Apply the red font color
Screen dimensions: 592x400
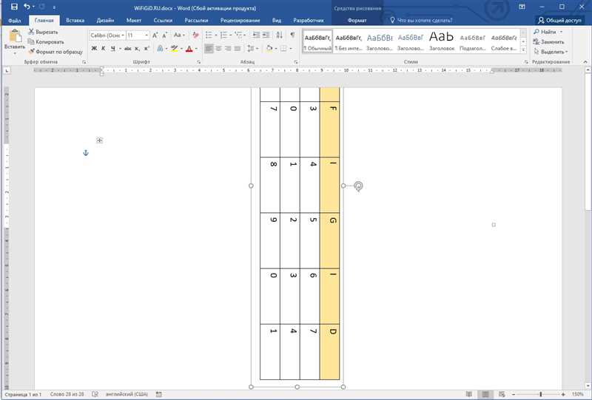click(x=189, y=48)
